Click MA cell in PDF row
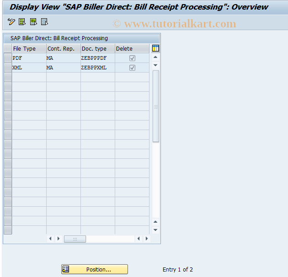 tap(64, 58)
